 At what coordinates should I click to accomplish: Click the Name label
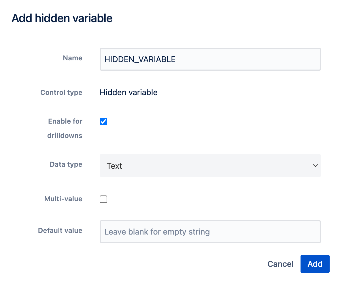click(72, 58)
